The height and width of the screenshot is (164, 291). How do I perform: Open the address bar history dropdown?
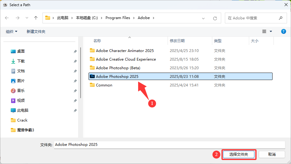coord(203,18)
